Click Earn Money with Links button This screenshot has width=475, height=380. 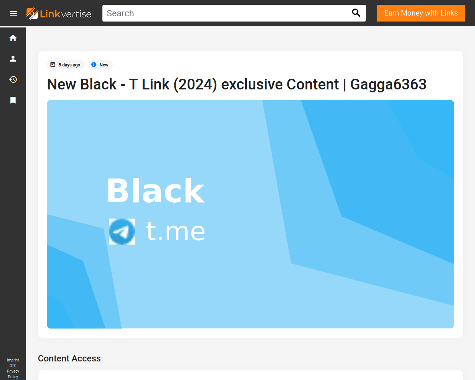pos(421,13)
